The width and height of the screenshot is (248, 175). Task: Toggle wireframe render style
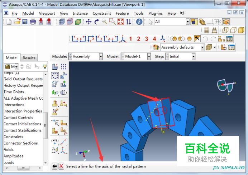click(x=225, y=30)
